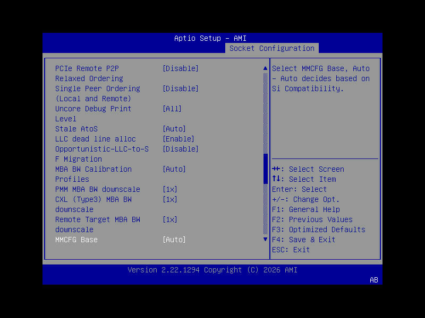Click the Version 2.22.1294 copyright text
Viewport: 425px width, 318px height.
click(212, 270)
